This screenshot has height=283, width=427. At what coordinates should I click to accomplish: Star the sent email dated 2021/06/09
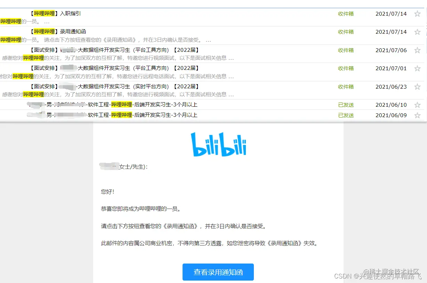pyautogui.click(x=417, y=115)
